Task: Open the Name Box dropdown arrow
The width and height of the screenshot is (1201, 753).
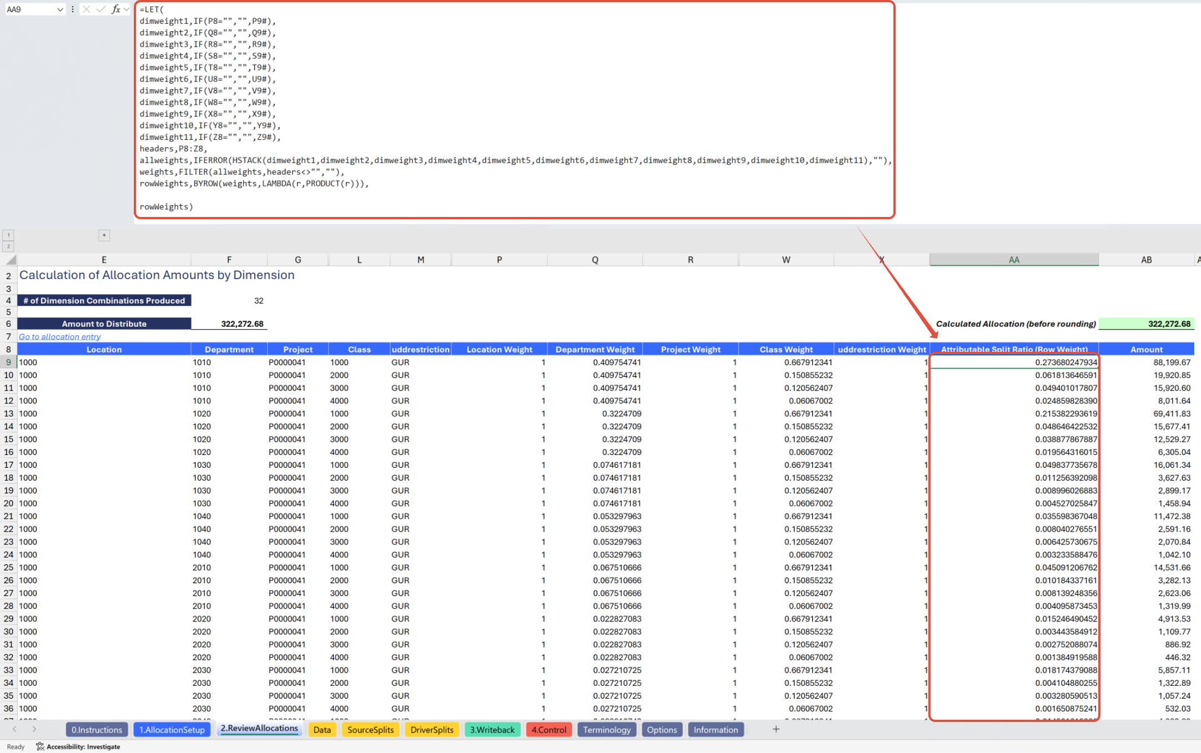Action: (x=59, y=9)
